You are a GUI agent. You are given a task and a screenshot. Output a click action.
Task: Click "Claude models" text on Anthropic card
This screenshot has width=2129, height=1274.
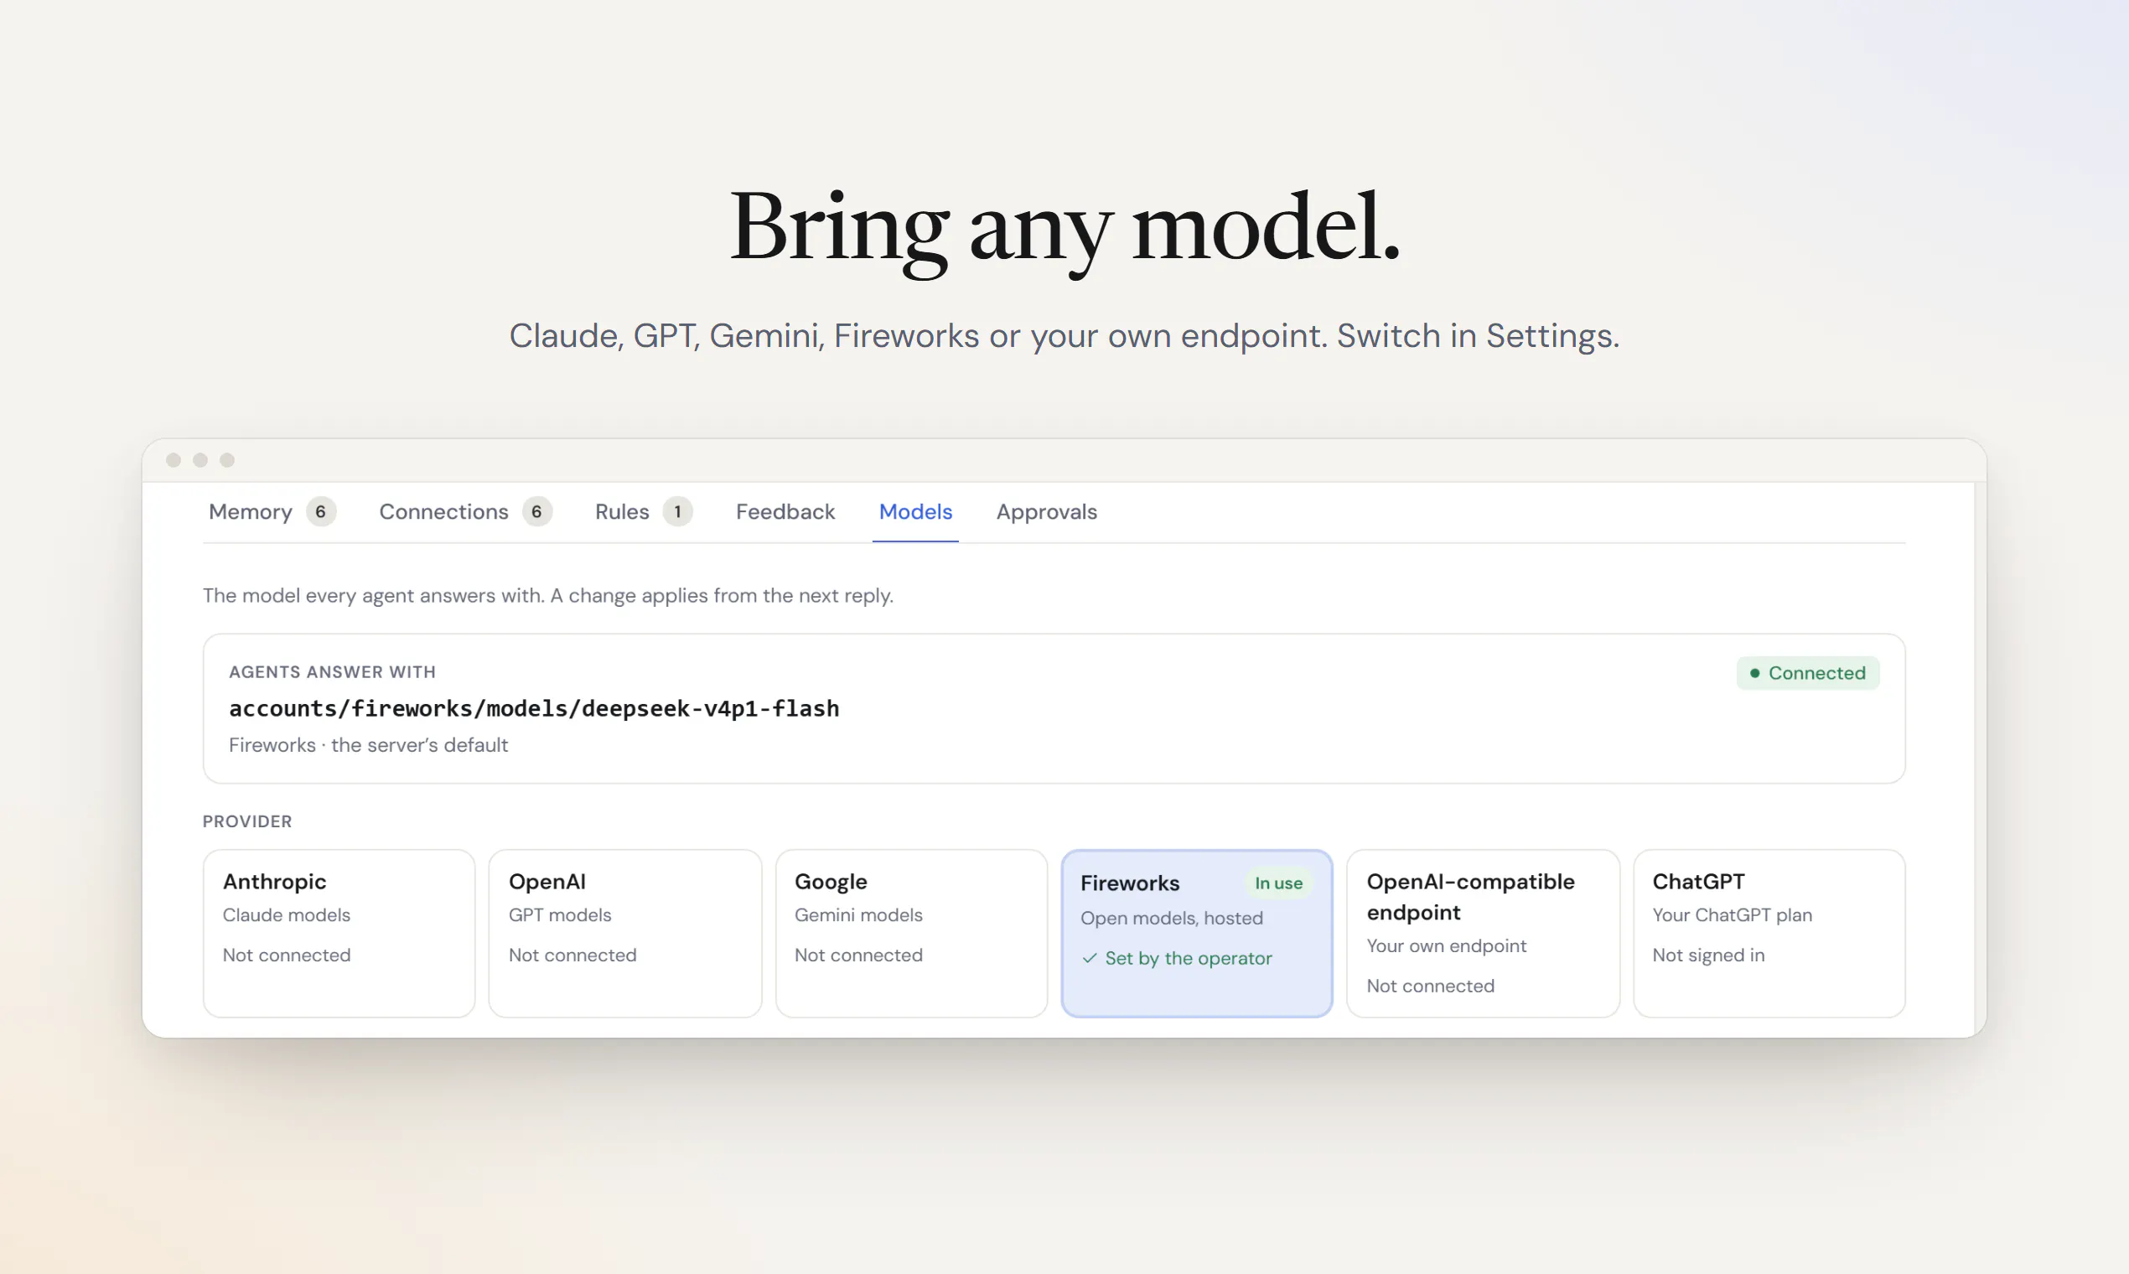pos(287,915)
